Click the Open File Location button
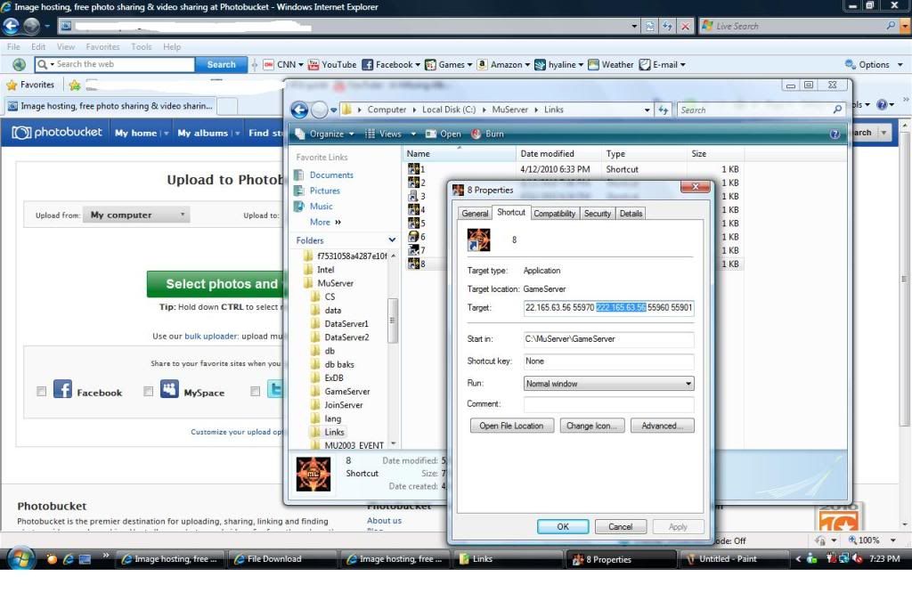Image resolution: width=912 pixels, height=601 pixels. tap(511, 426)
